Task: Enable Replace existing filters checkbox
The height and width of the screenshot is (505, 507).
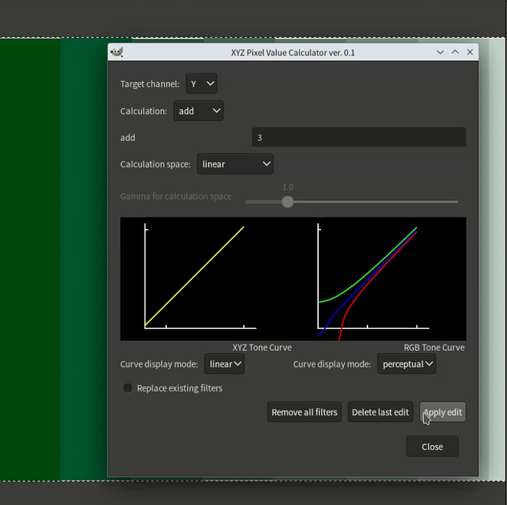Action: click(128, 388)
